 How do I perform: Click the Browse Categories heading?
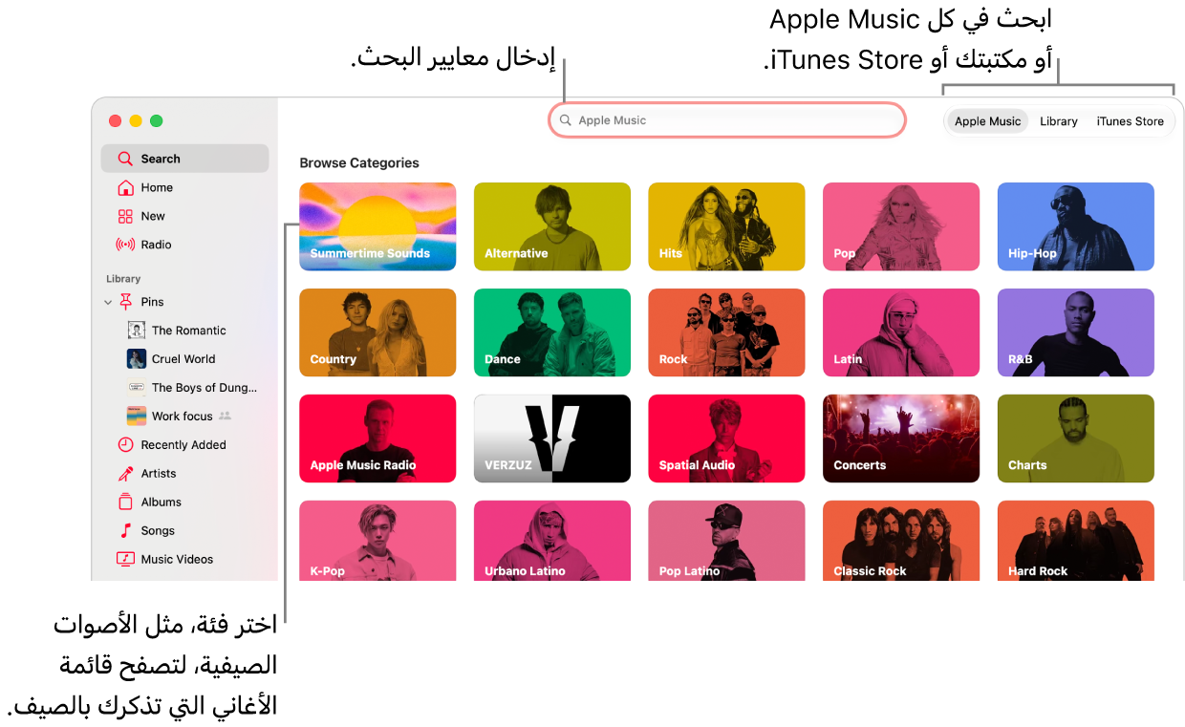pos(359,163)
